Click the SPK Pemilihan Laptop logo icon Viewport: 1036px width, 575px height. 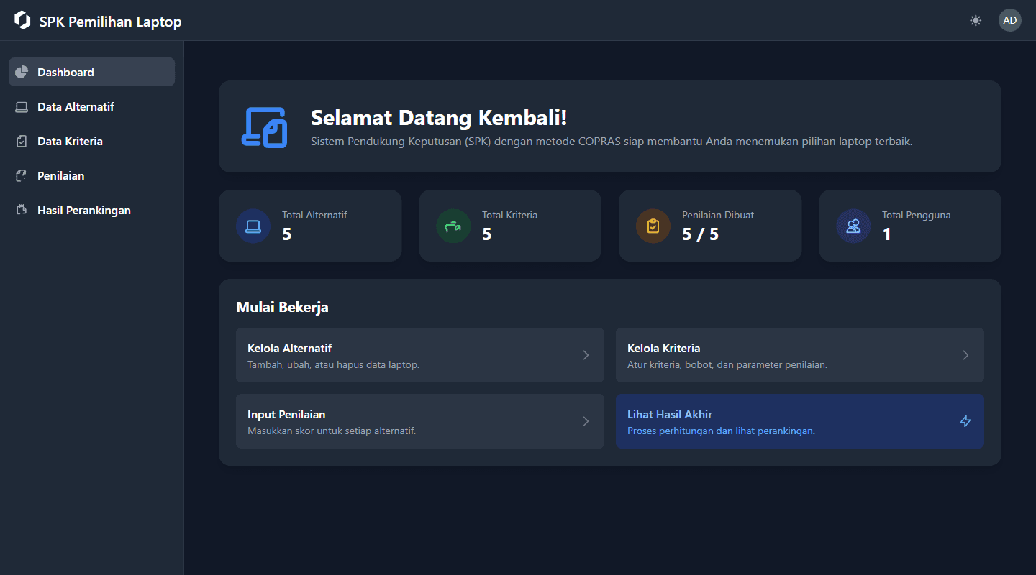[22, 20]
